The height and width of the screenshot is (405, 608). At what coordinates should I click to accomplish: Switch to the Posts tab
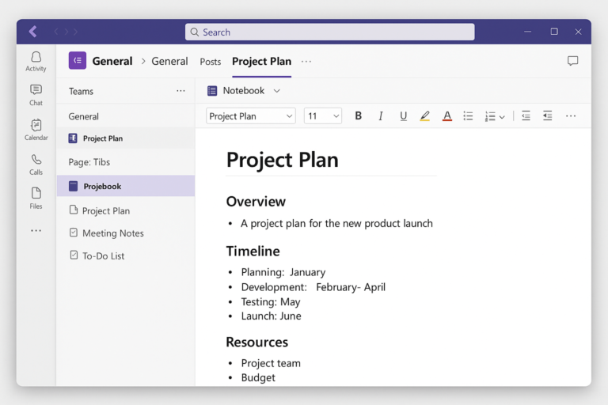[x=211, y=62]
